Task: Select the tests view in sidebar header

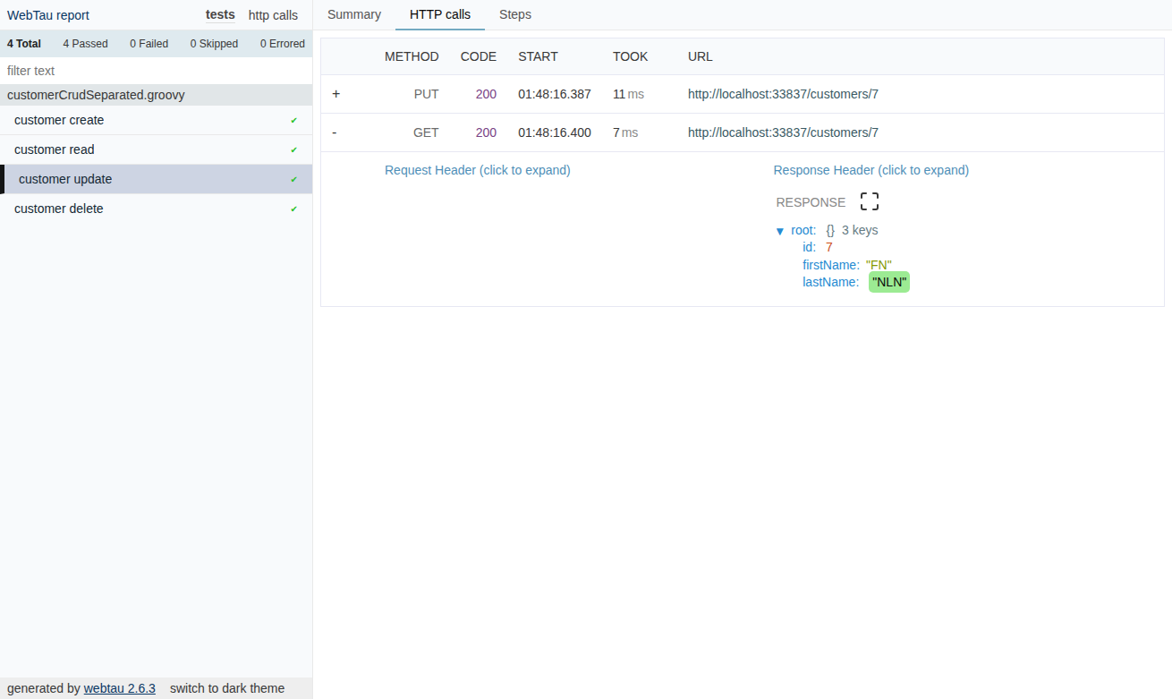Action: (220, 14)
